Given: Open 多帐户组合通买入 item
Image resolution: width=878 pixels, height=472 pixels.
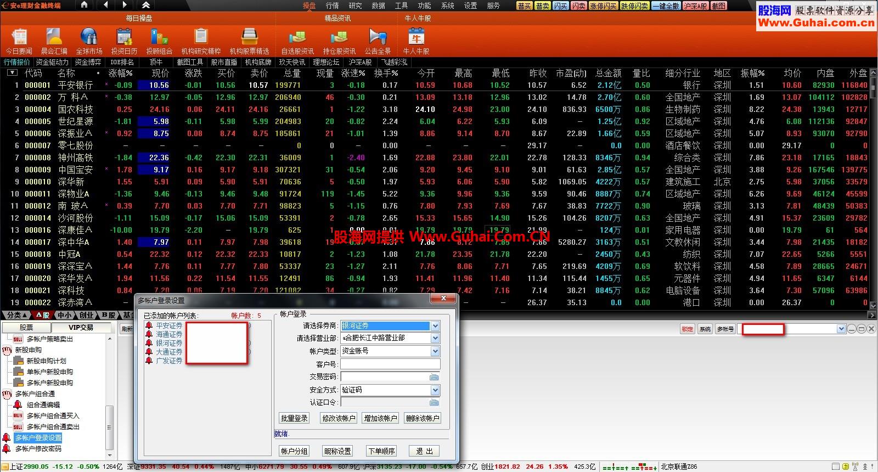Looking at the screenshot, I should click(x=53, y=415).
